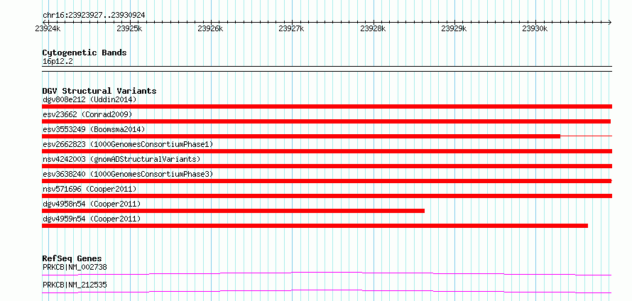
Task: Select the 23929k ruler tick label
Action: [454, 28]
